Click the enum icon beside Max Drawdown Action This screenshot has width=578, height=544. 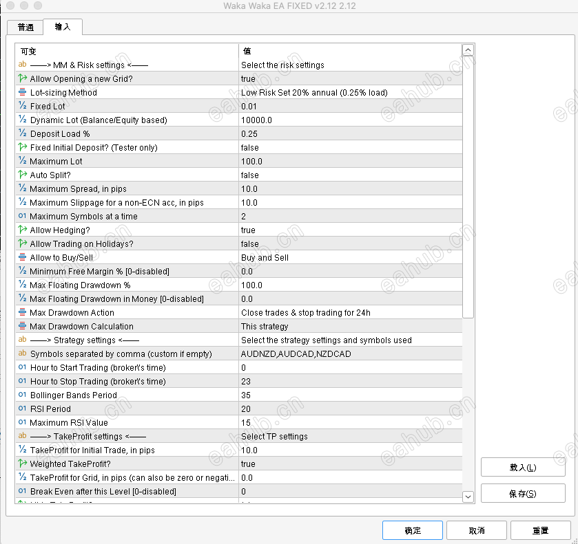[x=23, y=312]
